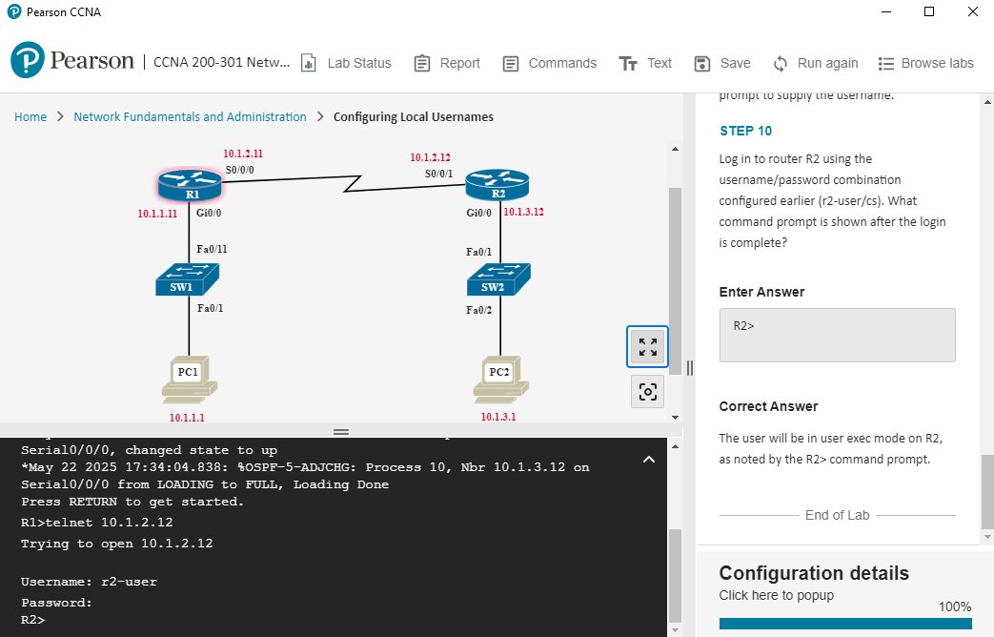Save the lab
The width and height of the screenshot is (994, 637).
tap(722, 64)
